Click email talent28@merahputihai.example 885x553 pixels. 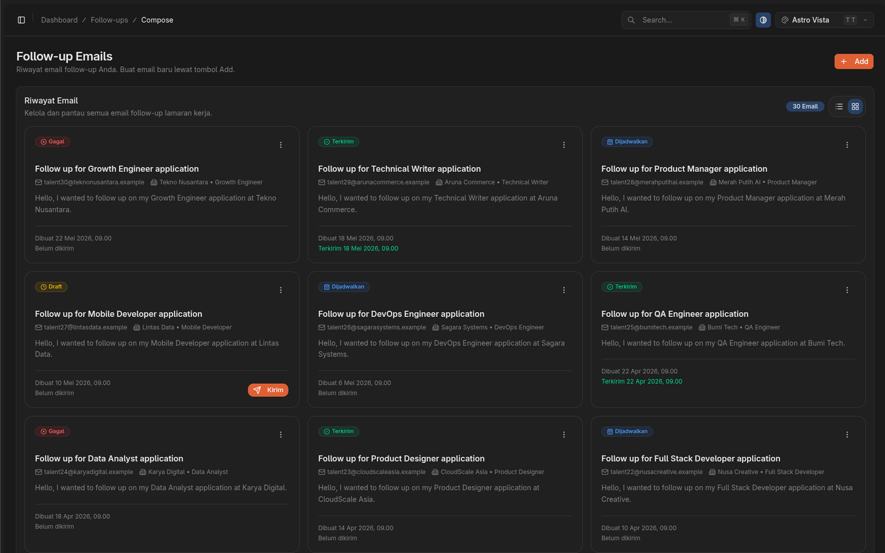tap(657, 182)
